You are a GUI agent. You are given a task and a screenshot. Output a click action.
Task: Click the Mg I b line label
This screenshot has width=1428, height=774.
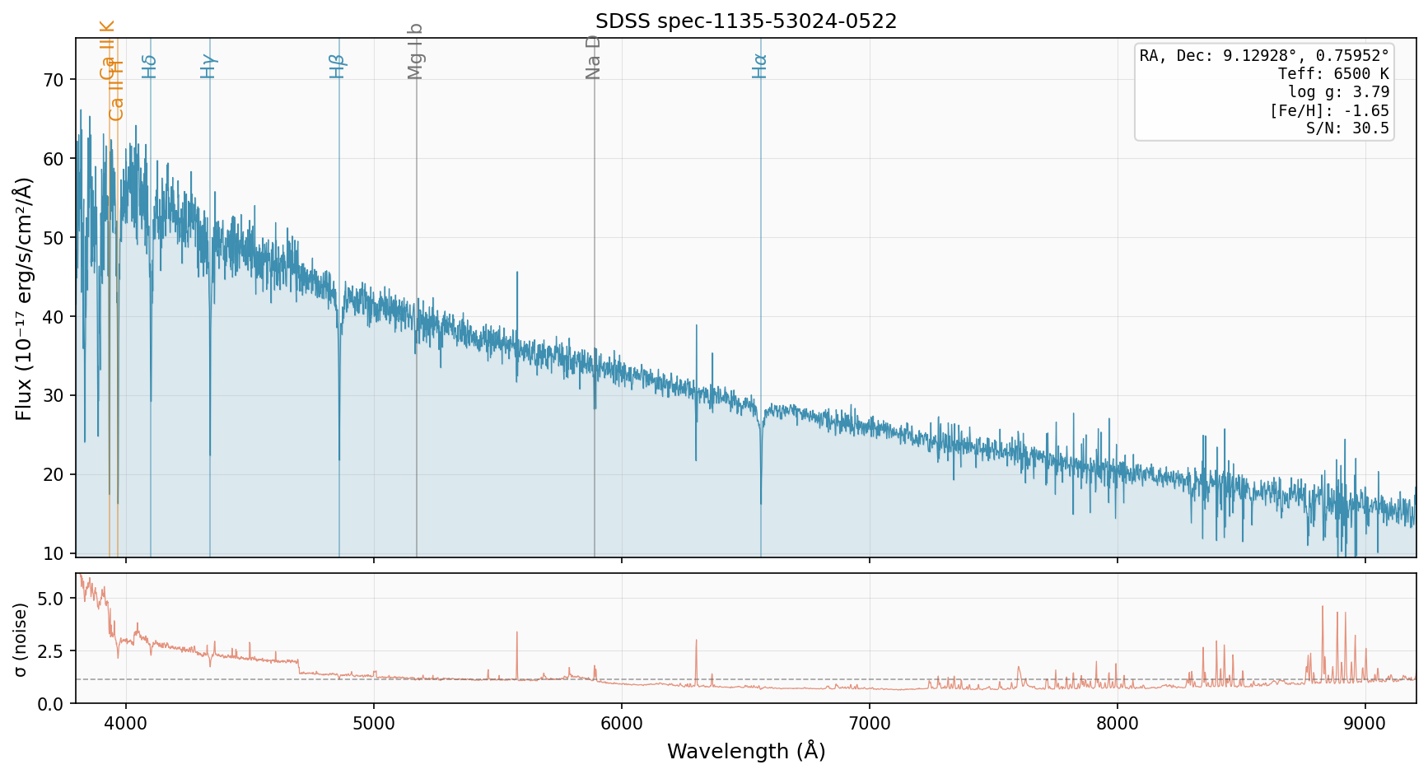415,51
